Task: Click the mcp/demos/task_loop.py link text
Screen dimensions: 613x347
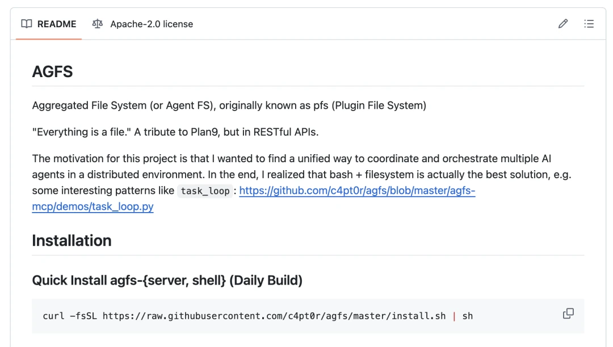Action: click(x=93, y=207)
